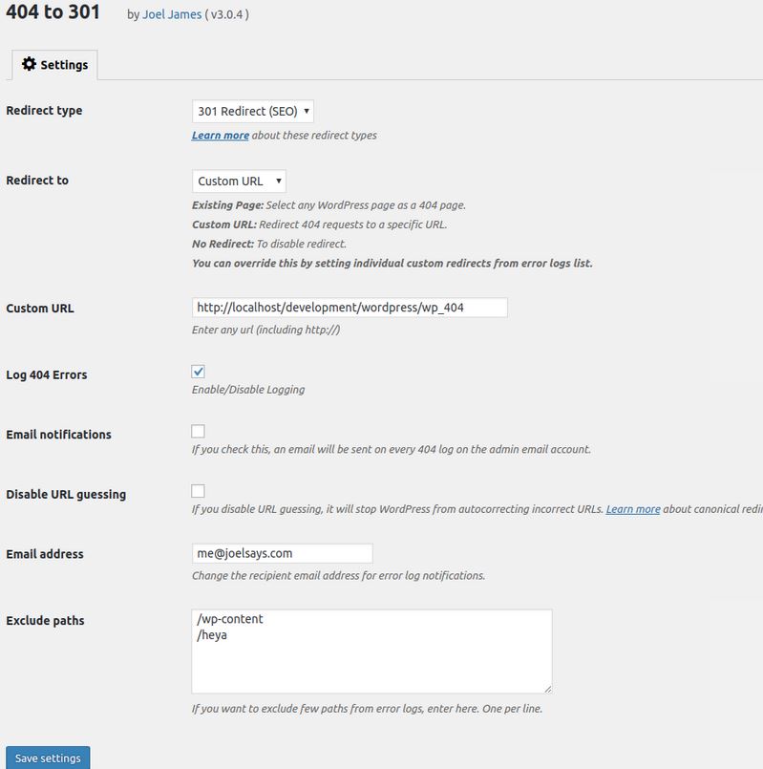
Task: Click the 'Redirect to' field label
Action: click(37, 181)
